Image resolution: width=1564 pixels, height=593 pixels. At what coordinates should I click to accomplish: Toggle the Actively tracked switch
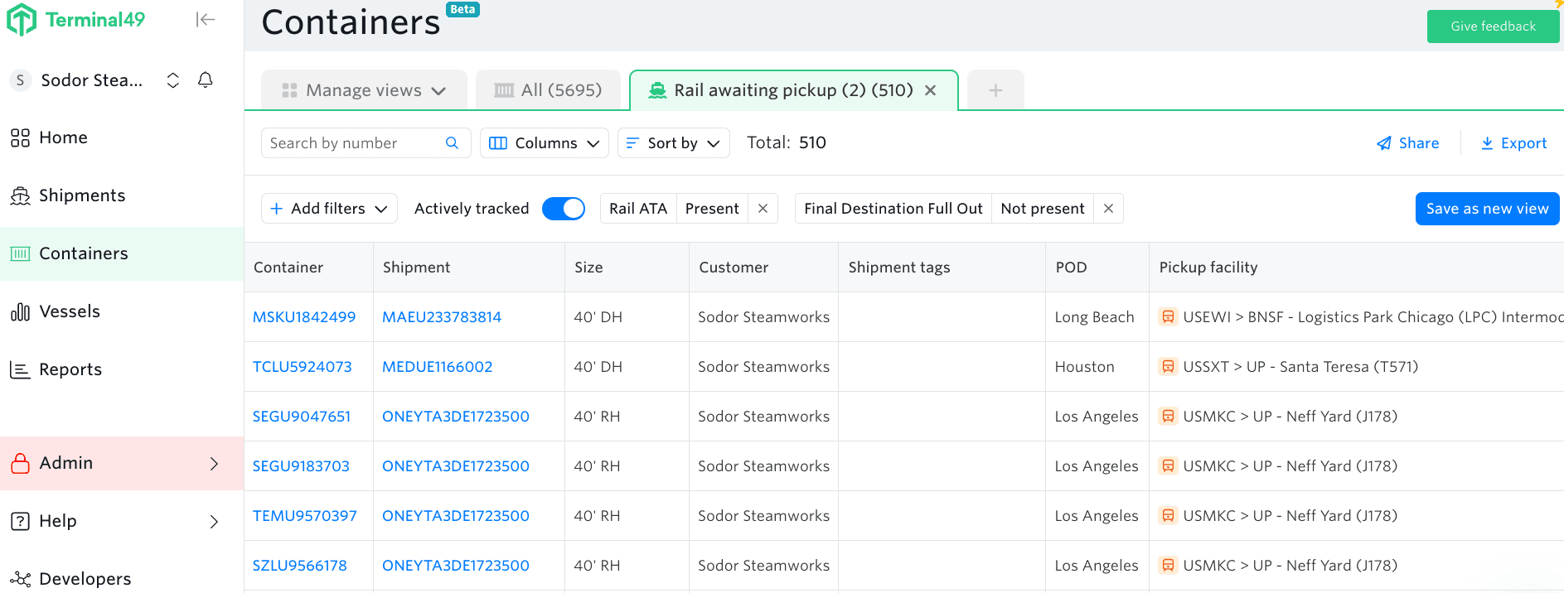click(x=564, y=209)
